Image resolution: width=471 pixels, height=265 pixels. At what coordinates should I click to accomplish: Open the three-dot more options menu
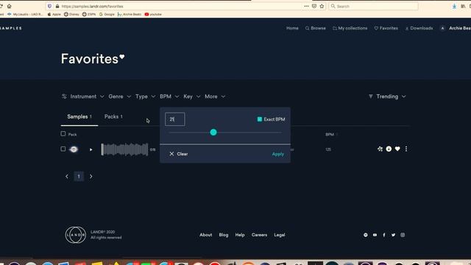click(406, 149)
